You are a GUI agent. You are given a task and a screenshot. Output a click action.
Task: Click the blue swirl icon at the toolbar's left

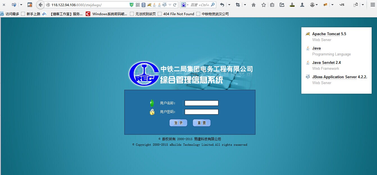tap(14, 5)
